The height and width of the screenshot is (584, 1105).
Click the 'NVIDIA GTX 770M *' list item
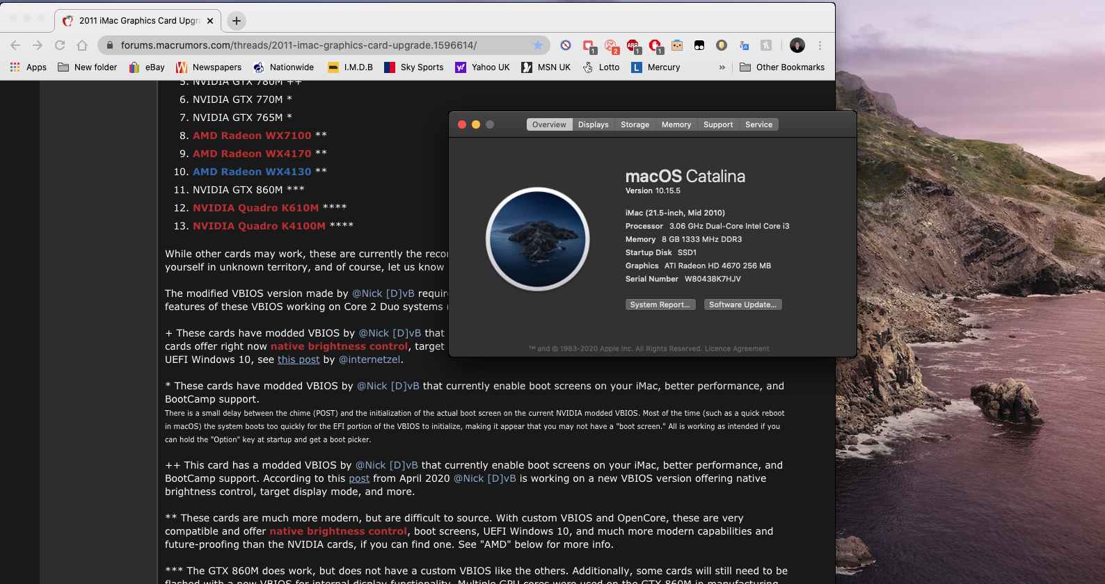point(242,99)
